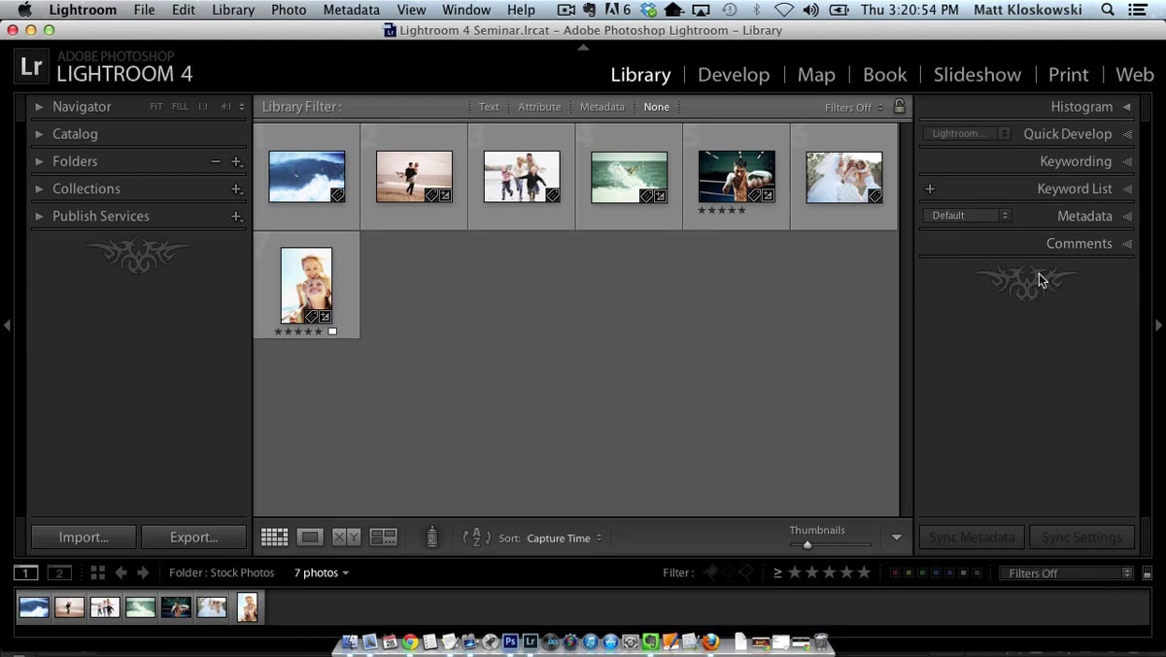
Task: Select the boxer photo thumbnail in grid
Action: pos(737,177)
